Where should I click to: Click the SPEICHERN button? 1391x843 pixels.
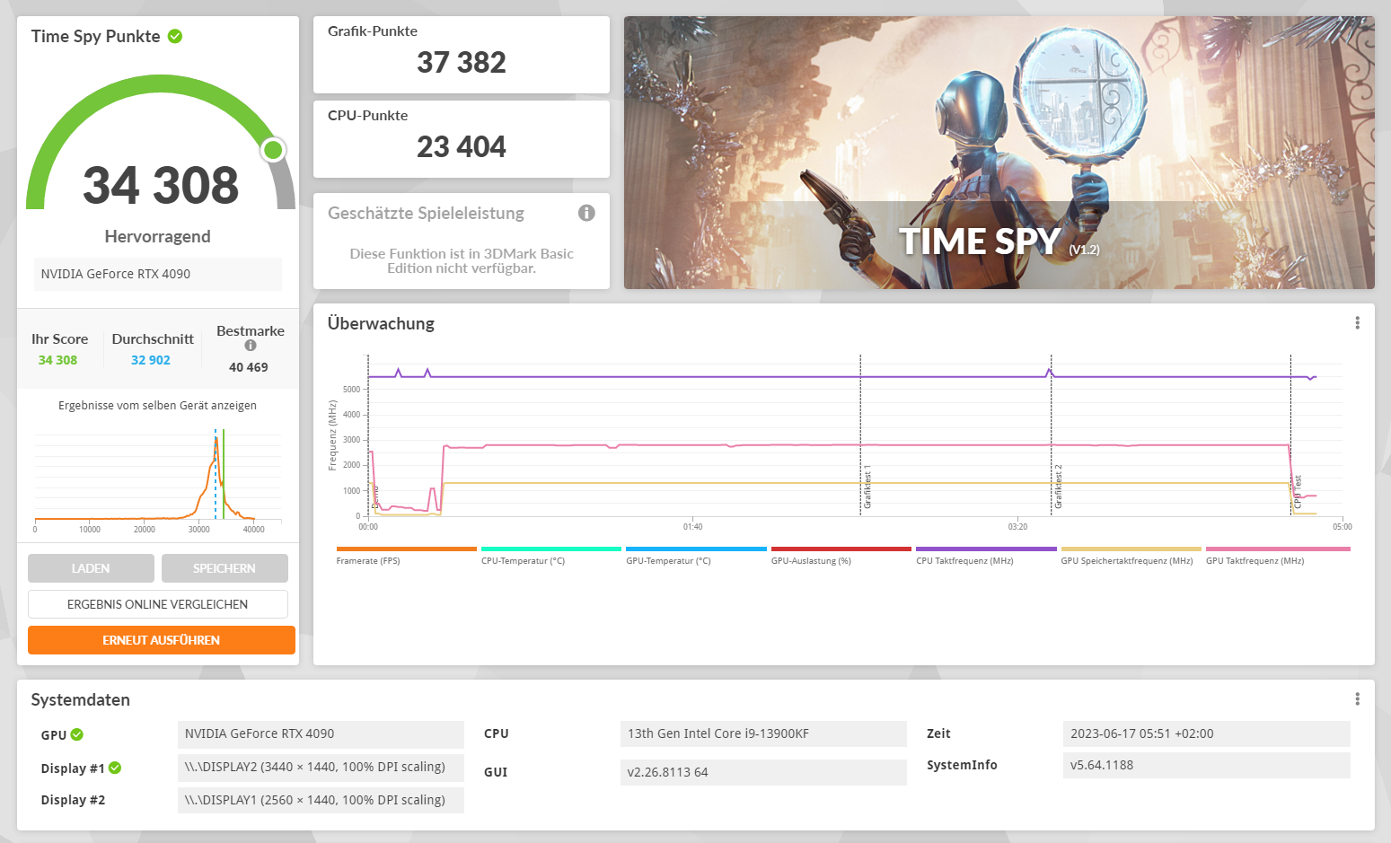224,568
